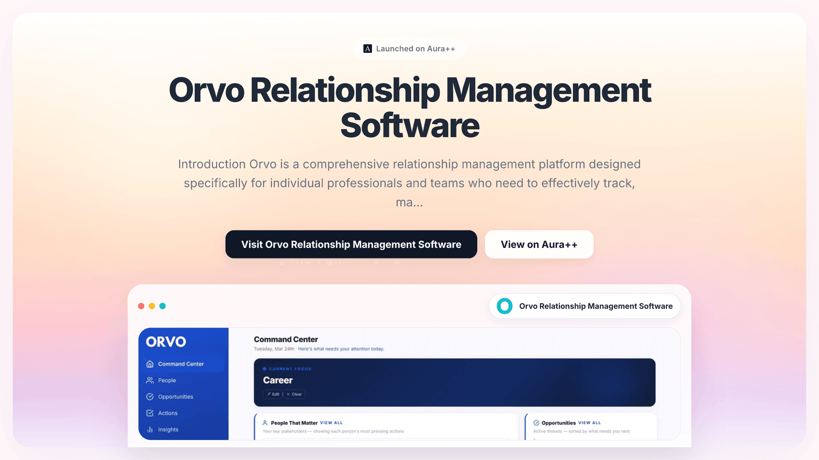Click the 'Orvo Relationship Management Software' main headline
Viewport: 819px width, 460px height.
tap(409, 108)
